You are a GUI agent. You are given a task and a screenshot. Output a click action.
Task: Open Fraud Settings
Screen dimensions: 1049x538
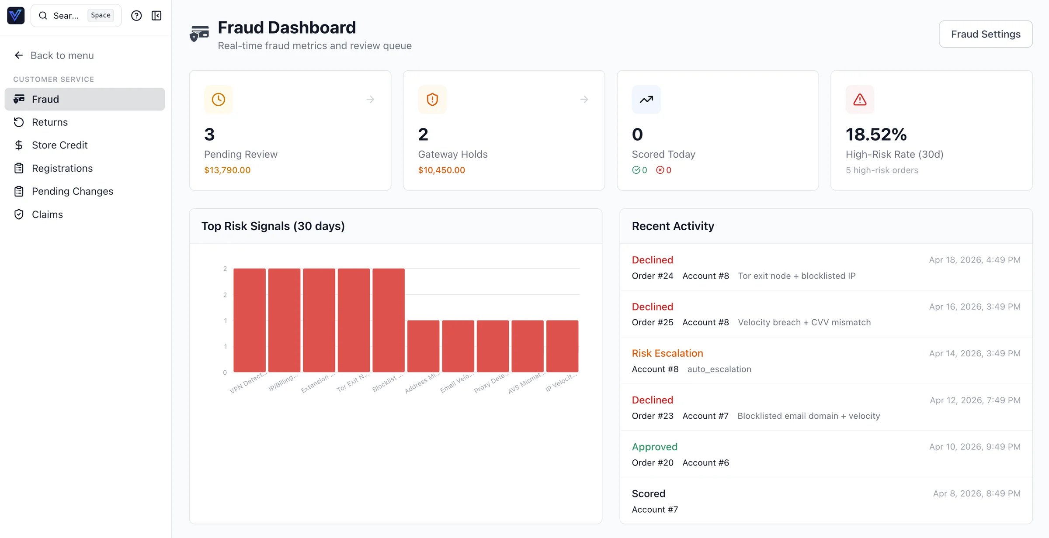pyautogui.click(x=986, y=34)
